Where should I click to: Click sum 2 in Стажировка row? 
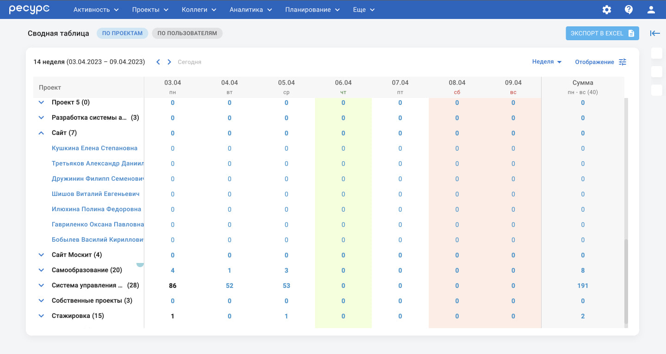coord(583,316)
